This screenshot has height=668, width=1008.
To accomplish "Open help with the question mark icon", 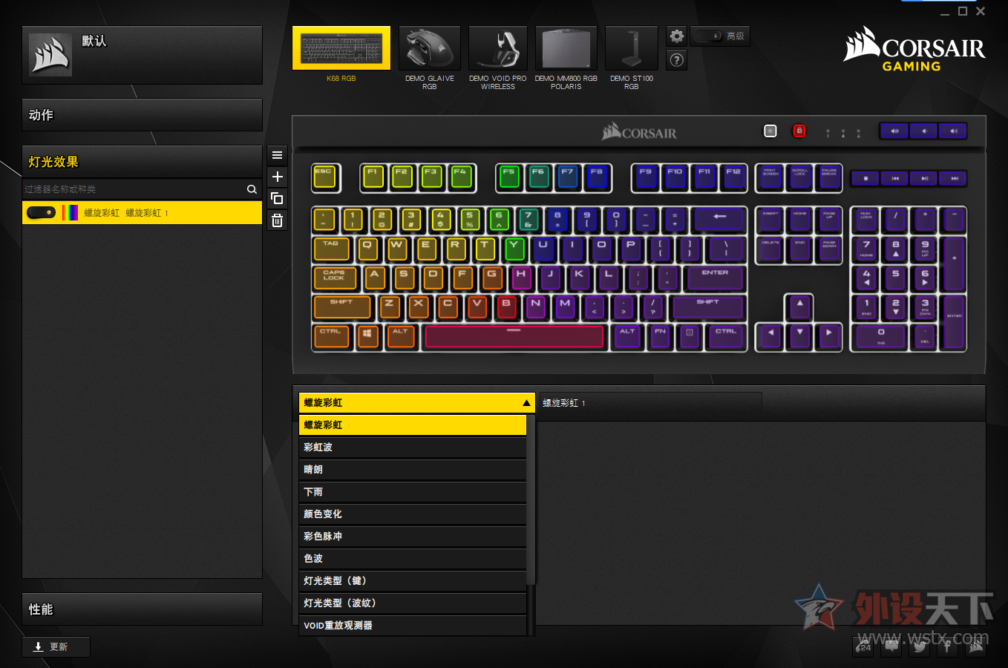I will pos(676,60).
